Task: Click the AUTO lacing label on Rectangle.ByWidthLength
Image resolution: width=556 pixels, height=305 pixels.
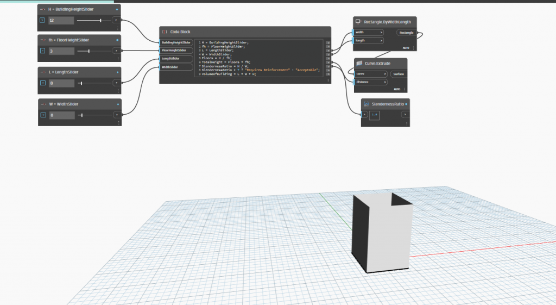Action: (x=406, y=48)
